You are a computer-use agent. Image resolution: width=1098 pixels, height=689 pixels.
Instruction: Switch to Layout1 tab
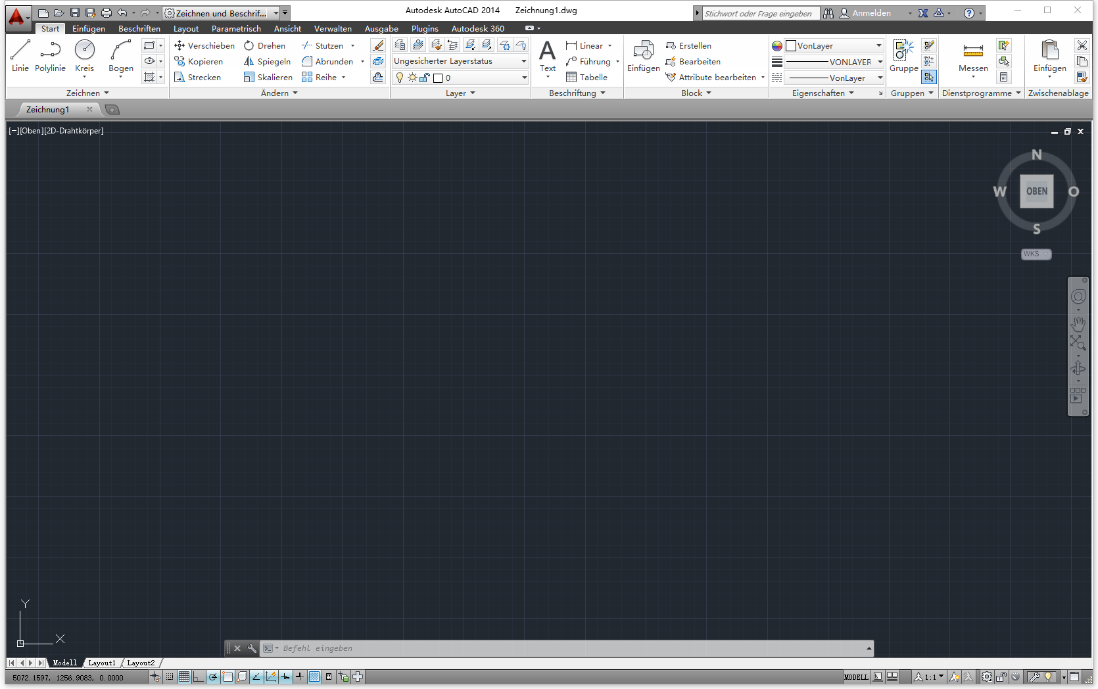coord(102,663)
